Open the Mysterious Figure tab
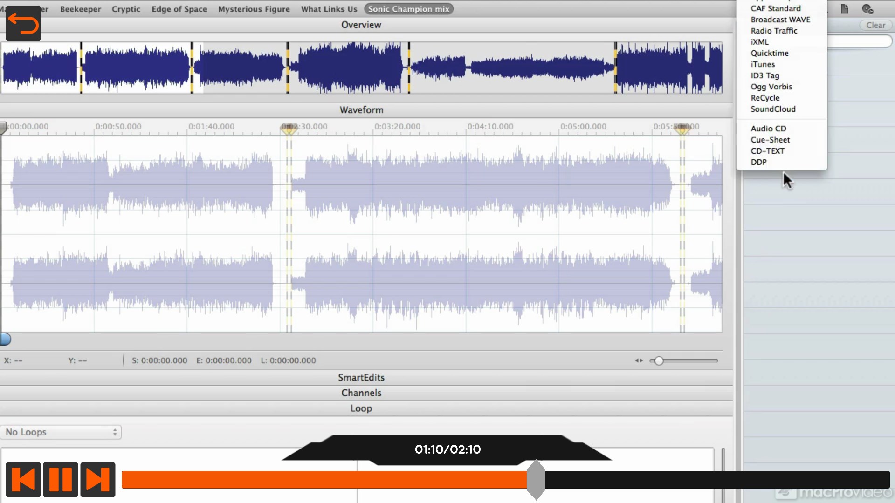This screenshot has height=503, width=895. (254, 9)
